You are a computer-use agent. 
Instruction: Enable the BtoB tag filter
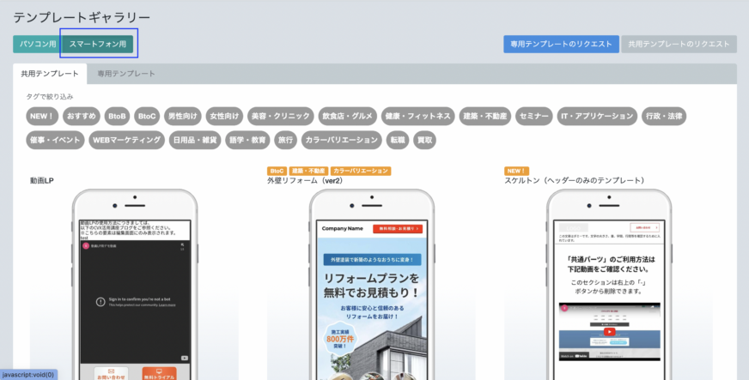[116, 116]
